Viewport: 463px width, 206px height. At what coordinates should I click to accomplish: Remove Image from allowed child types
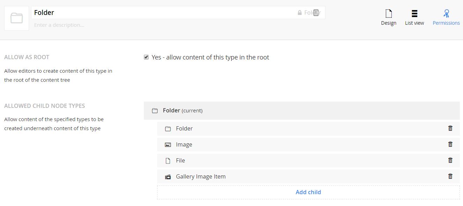coord(450,144)
